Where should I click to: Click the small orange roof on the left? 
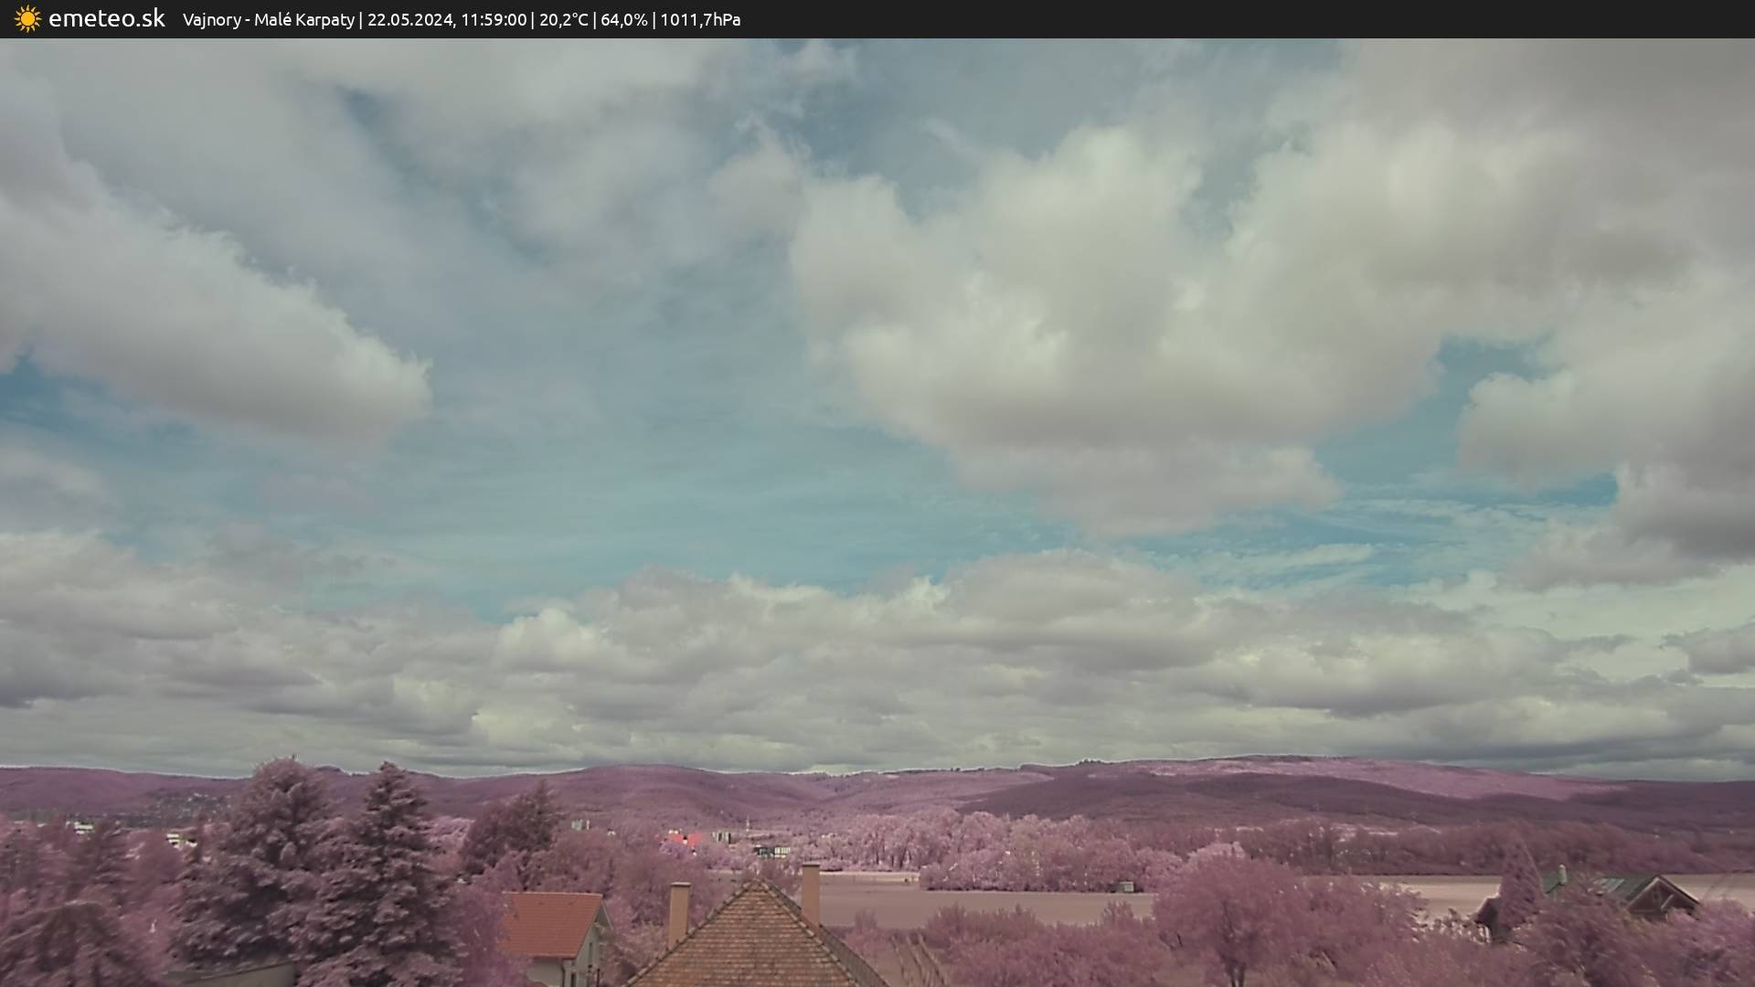pos(551,923)
